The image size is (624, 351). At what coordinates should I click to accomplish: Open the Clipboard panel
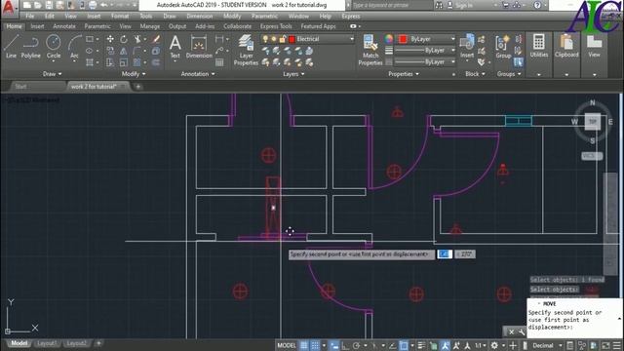566,46
